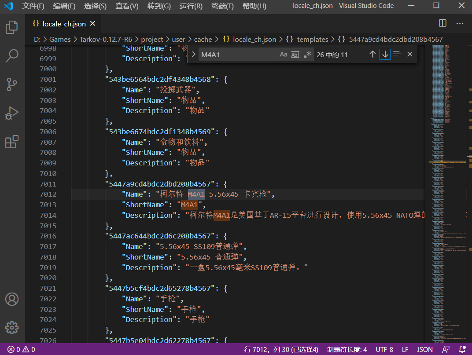
Task: Change file encoding UTF-8
Action: (x=384, y=349)
